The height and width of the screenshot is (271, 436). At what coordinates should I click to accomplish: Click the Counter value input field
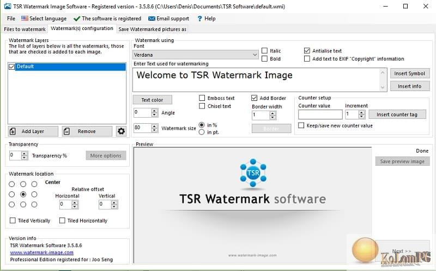(320, 115)
